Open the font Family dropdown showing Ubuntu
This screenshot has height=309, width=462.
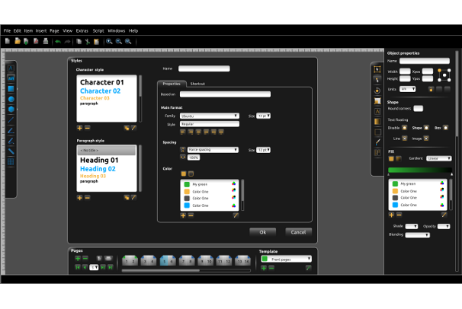[x=210, y=116]
